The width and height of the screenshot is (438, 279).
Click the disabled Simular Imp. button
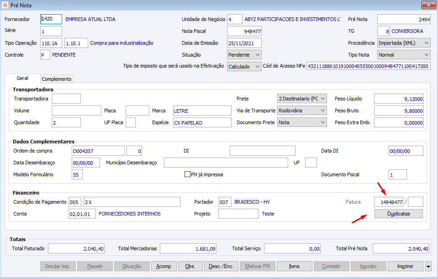pos(58,266)
